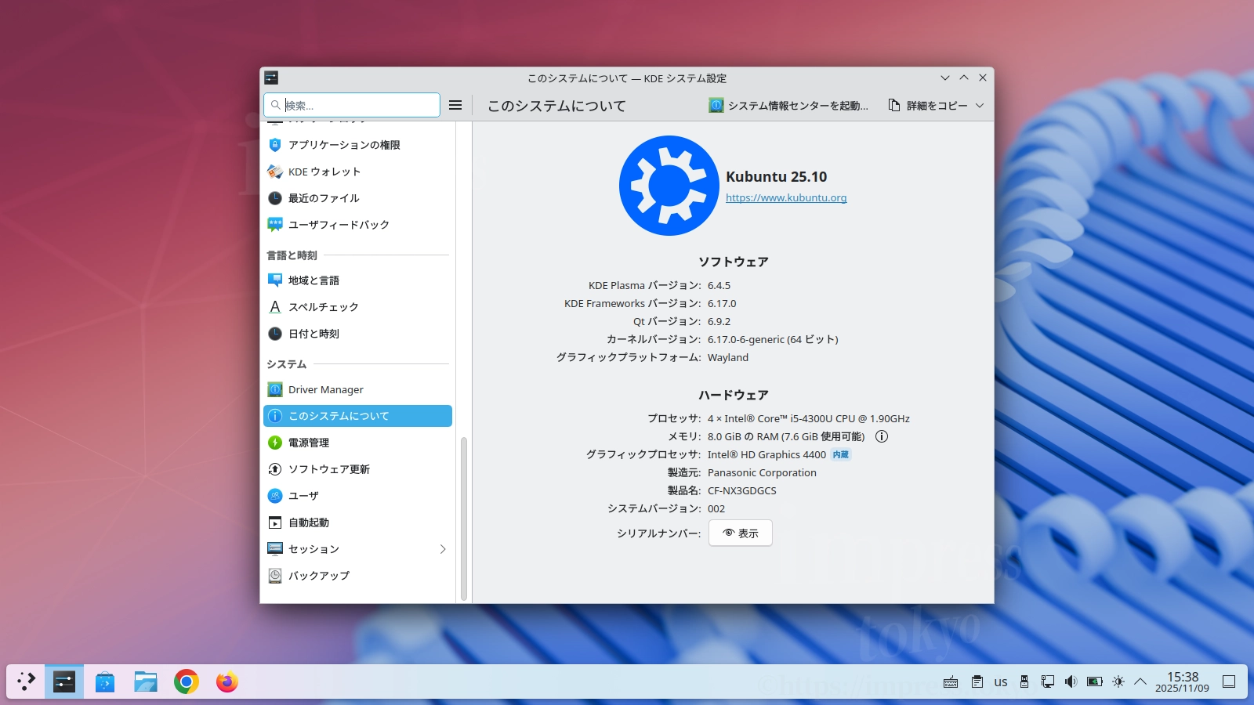Open clipboard tray icon
1254x705 pixels.
pos(977,681)
